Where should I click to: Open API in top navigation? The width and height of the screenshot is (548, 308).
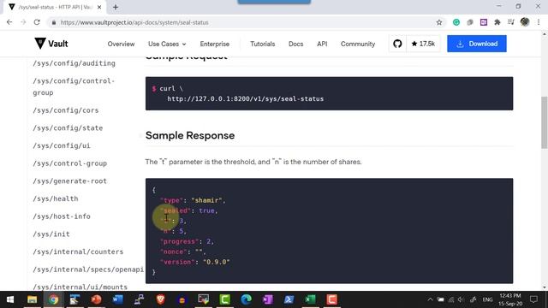322,44
